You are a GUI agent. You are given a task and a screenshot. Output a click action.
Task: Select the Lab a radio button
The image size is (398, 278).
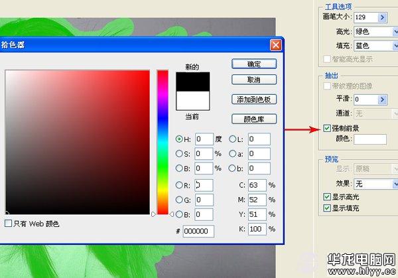click(x=233, y=154)
